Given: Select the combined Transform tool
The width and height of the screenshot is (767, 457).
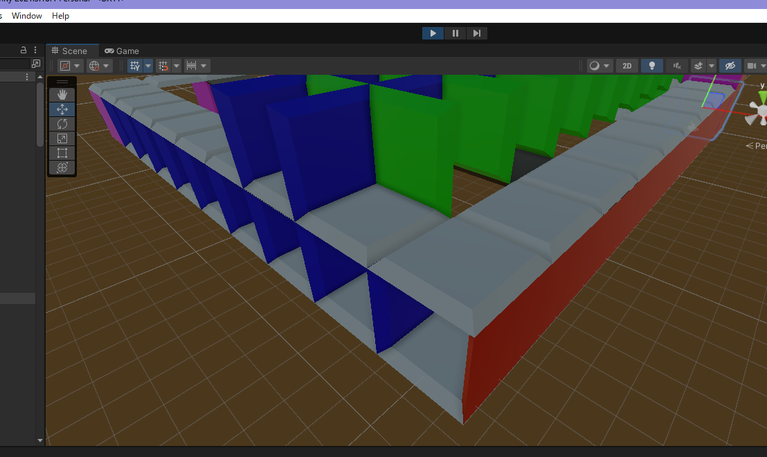Looking at the screenshot, I should [62, 168].
